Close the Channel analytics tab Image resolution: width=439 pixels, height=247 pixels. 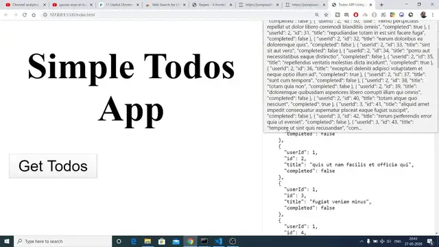click(x=45, y=5)
